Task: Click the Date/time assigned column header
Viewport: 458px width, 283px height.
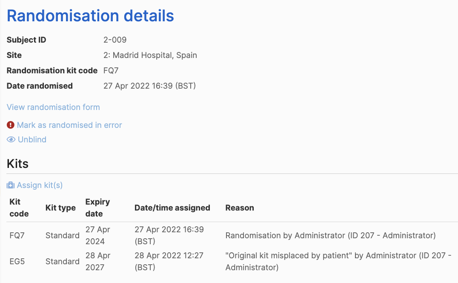Action: point(172,208)
